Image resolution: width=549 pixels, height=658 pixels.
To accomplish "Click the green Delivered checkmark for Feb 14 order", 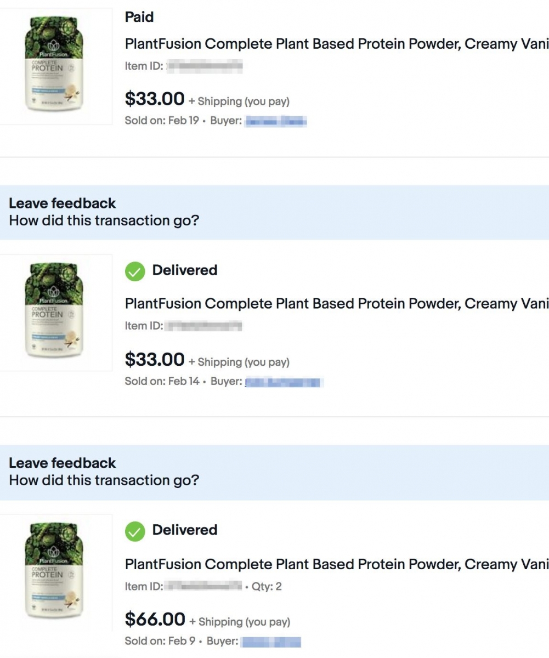I will point(135,271).
